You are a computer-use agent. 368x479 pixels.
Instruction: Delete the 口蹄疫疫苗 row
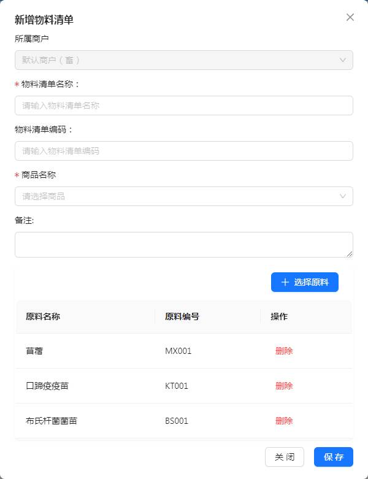[284, 386]
